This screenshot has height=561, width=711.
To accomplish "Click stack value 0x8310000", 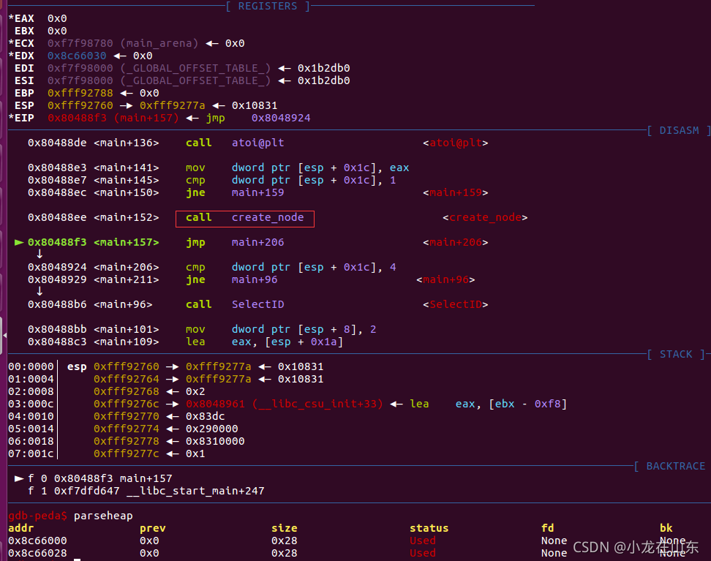I will coord(215,441).
